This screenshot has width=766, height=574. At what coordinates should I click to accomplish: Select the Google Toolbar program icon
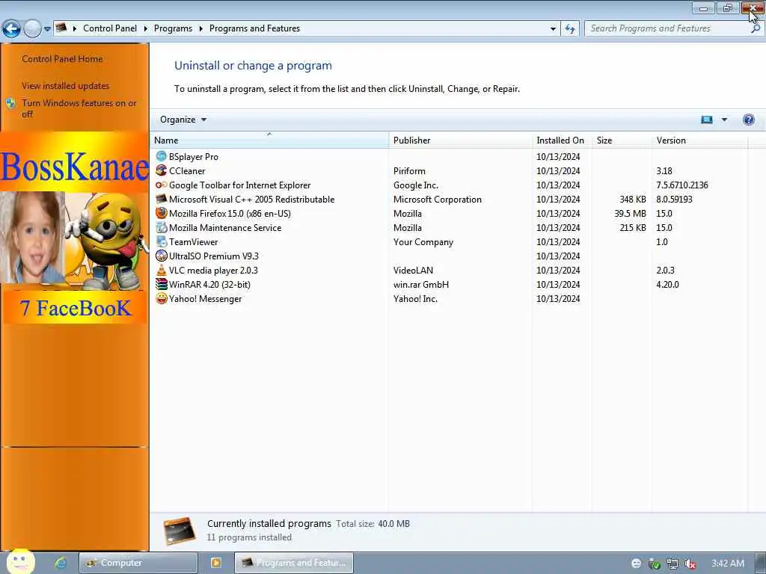point(162,185)
